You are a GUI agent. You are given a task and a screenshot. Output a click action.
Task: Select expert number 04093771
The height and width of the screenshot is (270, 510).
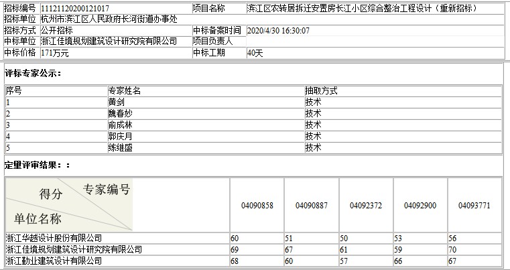pyautogui.click(x=474, y=206)
